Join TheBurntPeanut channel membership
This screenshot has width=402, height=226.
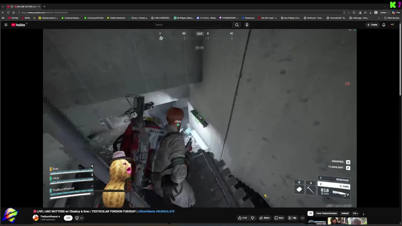[x=68, y=218]
